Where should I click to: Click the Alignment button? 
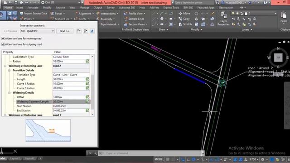(84, 14)
